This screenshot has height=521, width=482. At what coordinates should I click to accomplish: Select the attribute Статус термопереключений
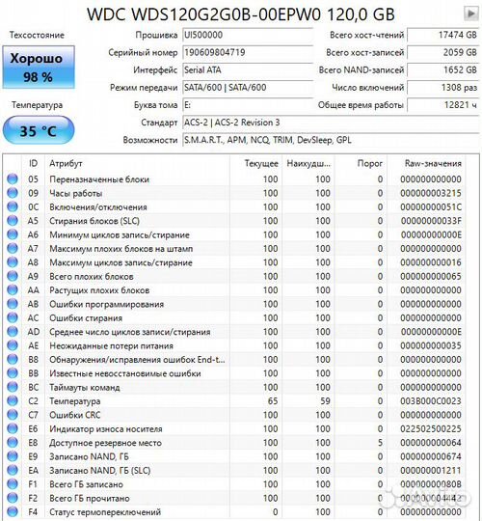[x=105, y=512]
